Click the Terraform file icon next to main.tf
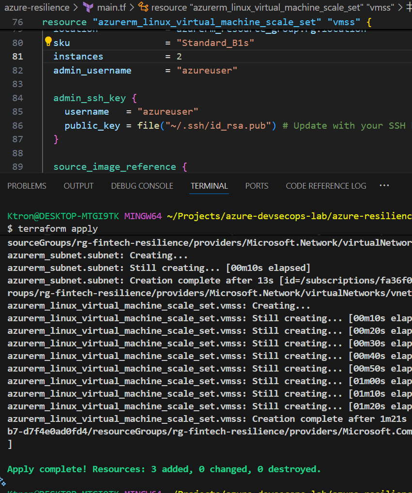The height and width of the screenshot is (493, 412). coord(88,7)
